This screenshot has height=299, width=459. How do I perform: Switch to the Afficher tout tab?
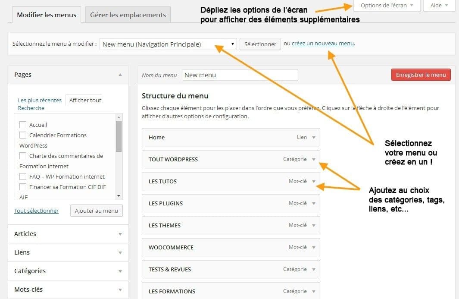coord(84,100)
